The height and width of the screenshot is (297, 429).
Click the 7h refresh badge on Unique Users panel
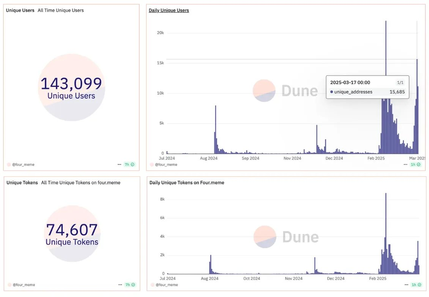point(129,164)
